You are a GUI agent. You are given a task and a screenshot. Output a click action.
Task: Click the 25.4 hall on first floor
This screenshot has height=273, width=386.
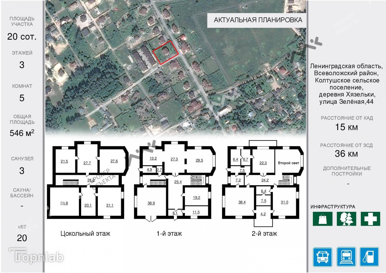pos(178,181)
